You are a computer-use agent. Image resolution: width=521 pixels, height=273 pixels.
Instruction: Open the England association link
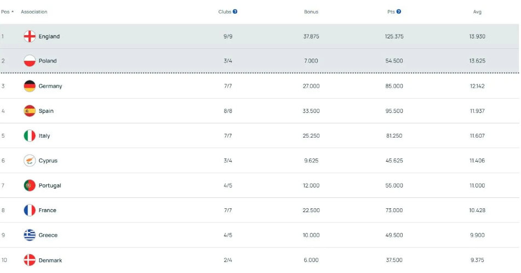49,37
